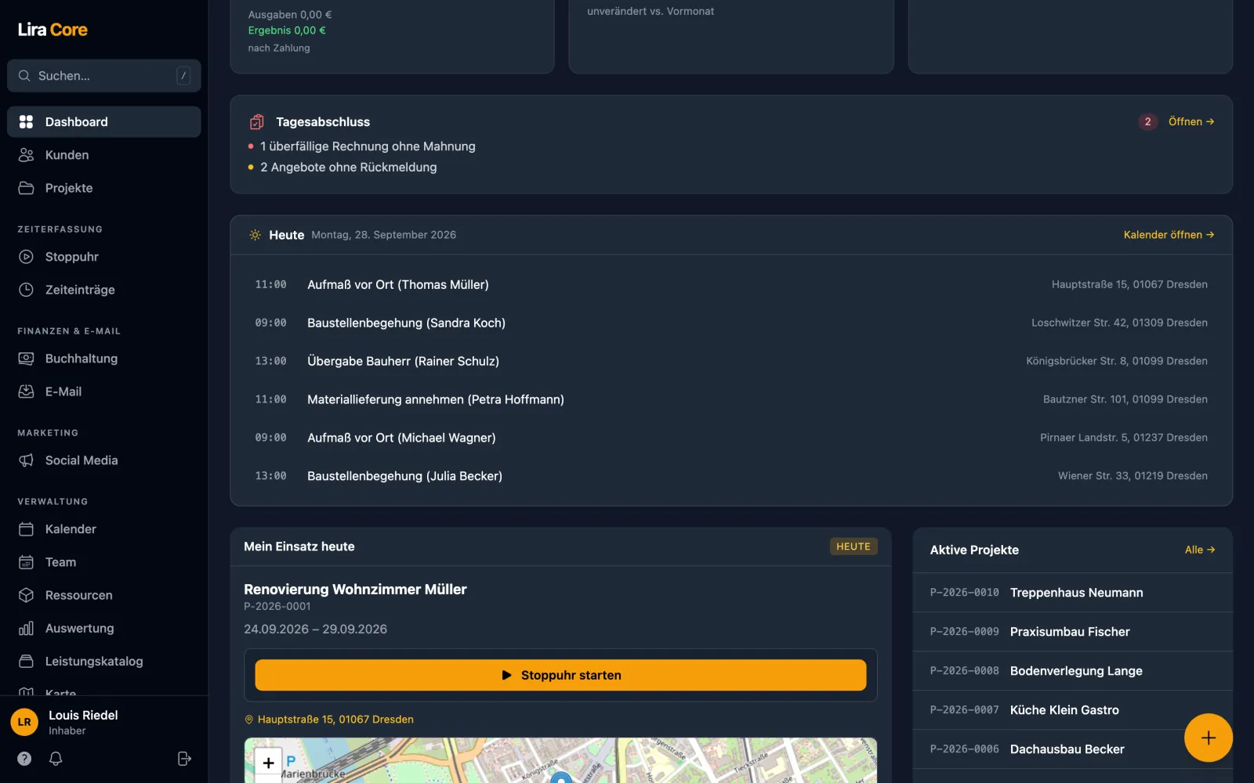
Task: Click the Tagesabschluss clipboard icon
Action: (x=256, y=121)
